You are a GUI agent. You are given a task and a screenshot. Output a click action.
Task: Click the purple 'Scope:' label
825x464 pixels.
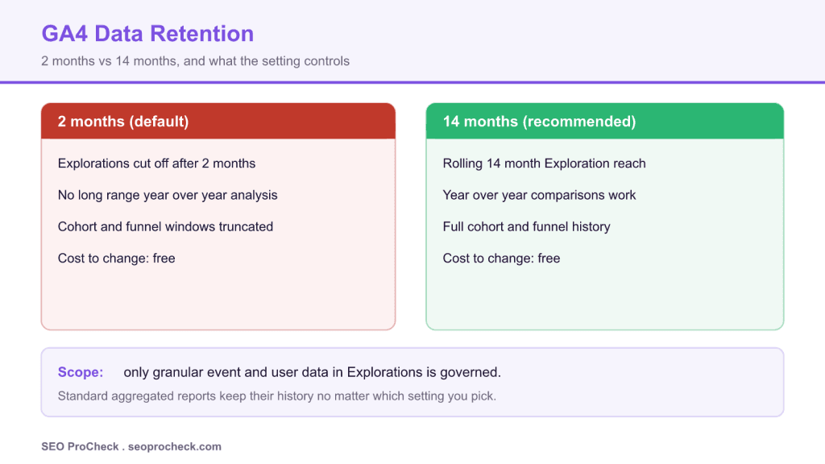tap(81, 372)
